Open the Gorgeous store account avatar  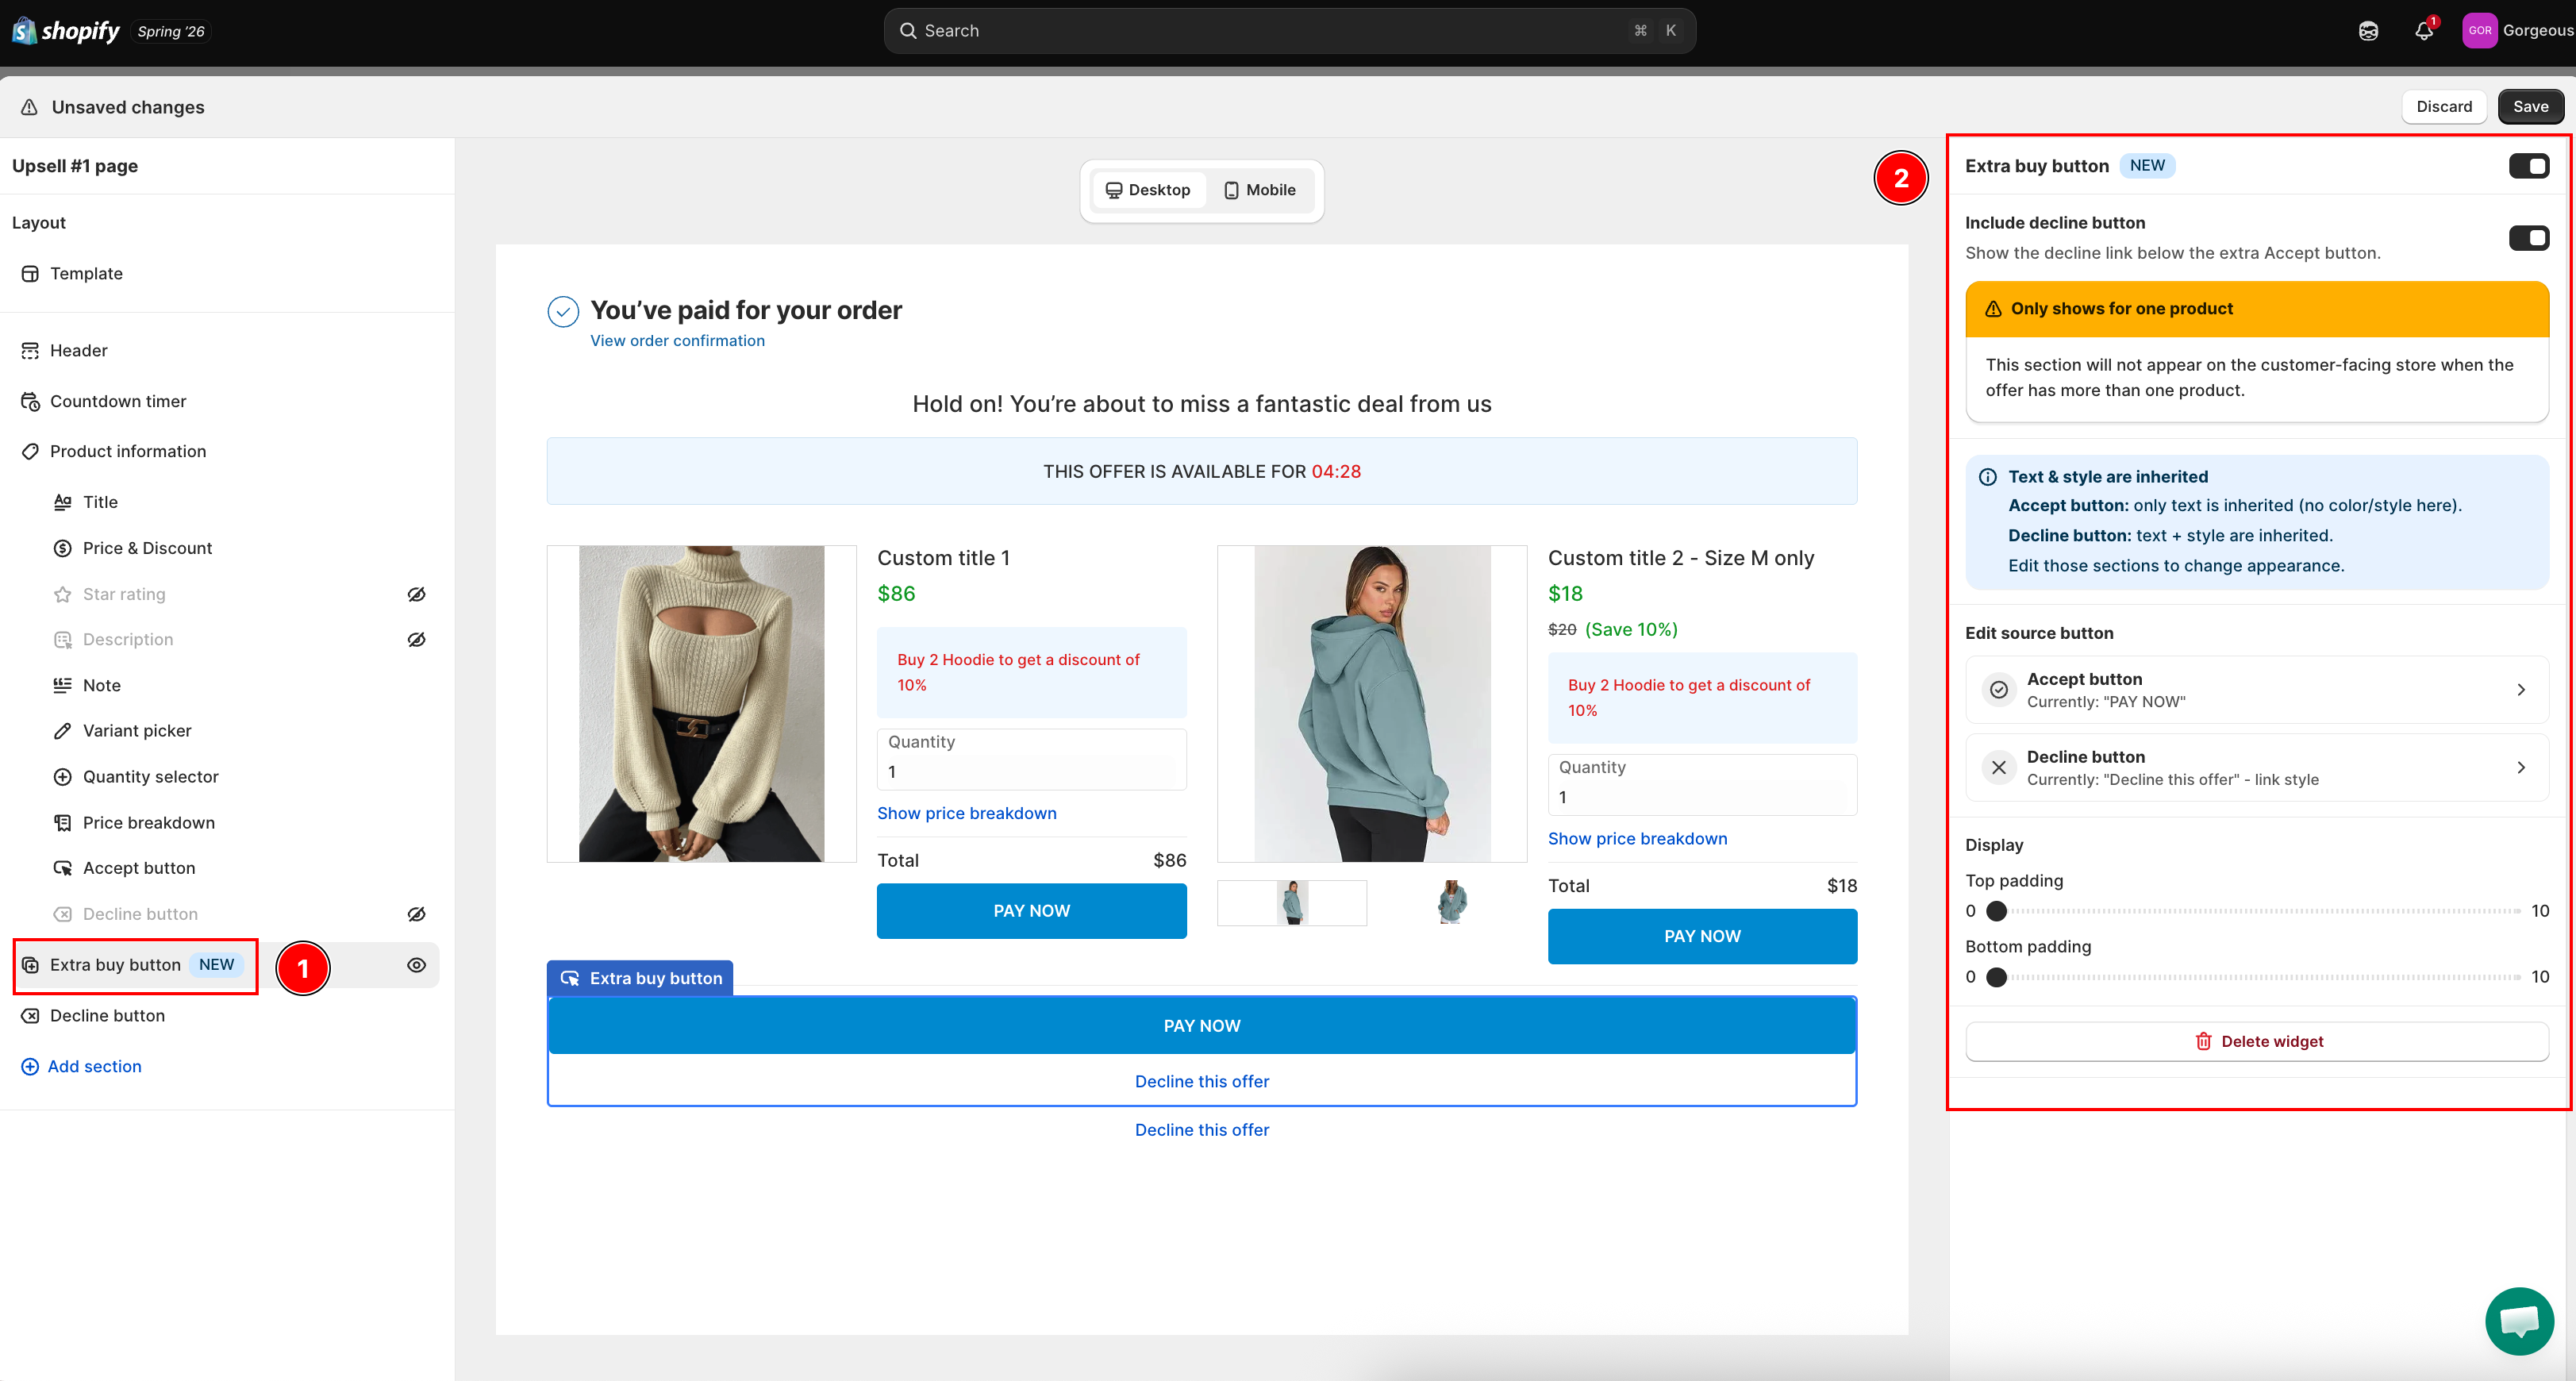pos(2479,31)
